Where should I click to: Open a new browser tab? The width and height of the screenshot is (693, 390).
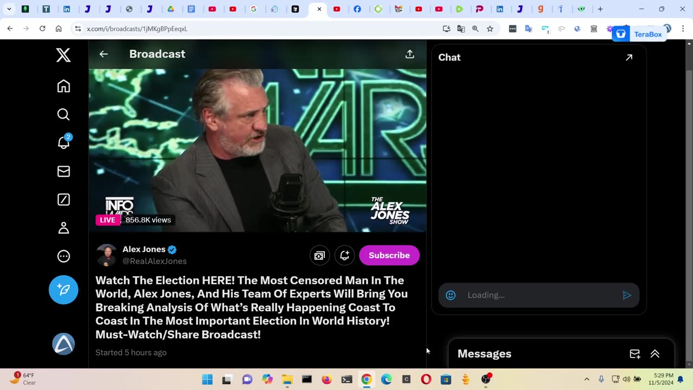600,9
